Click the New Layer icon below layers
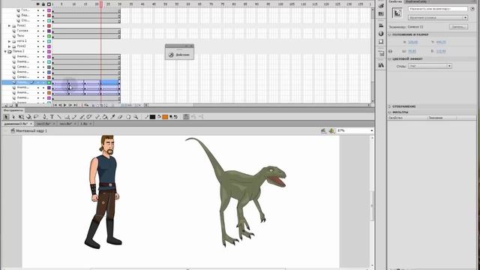 tap(5, 105)
